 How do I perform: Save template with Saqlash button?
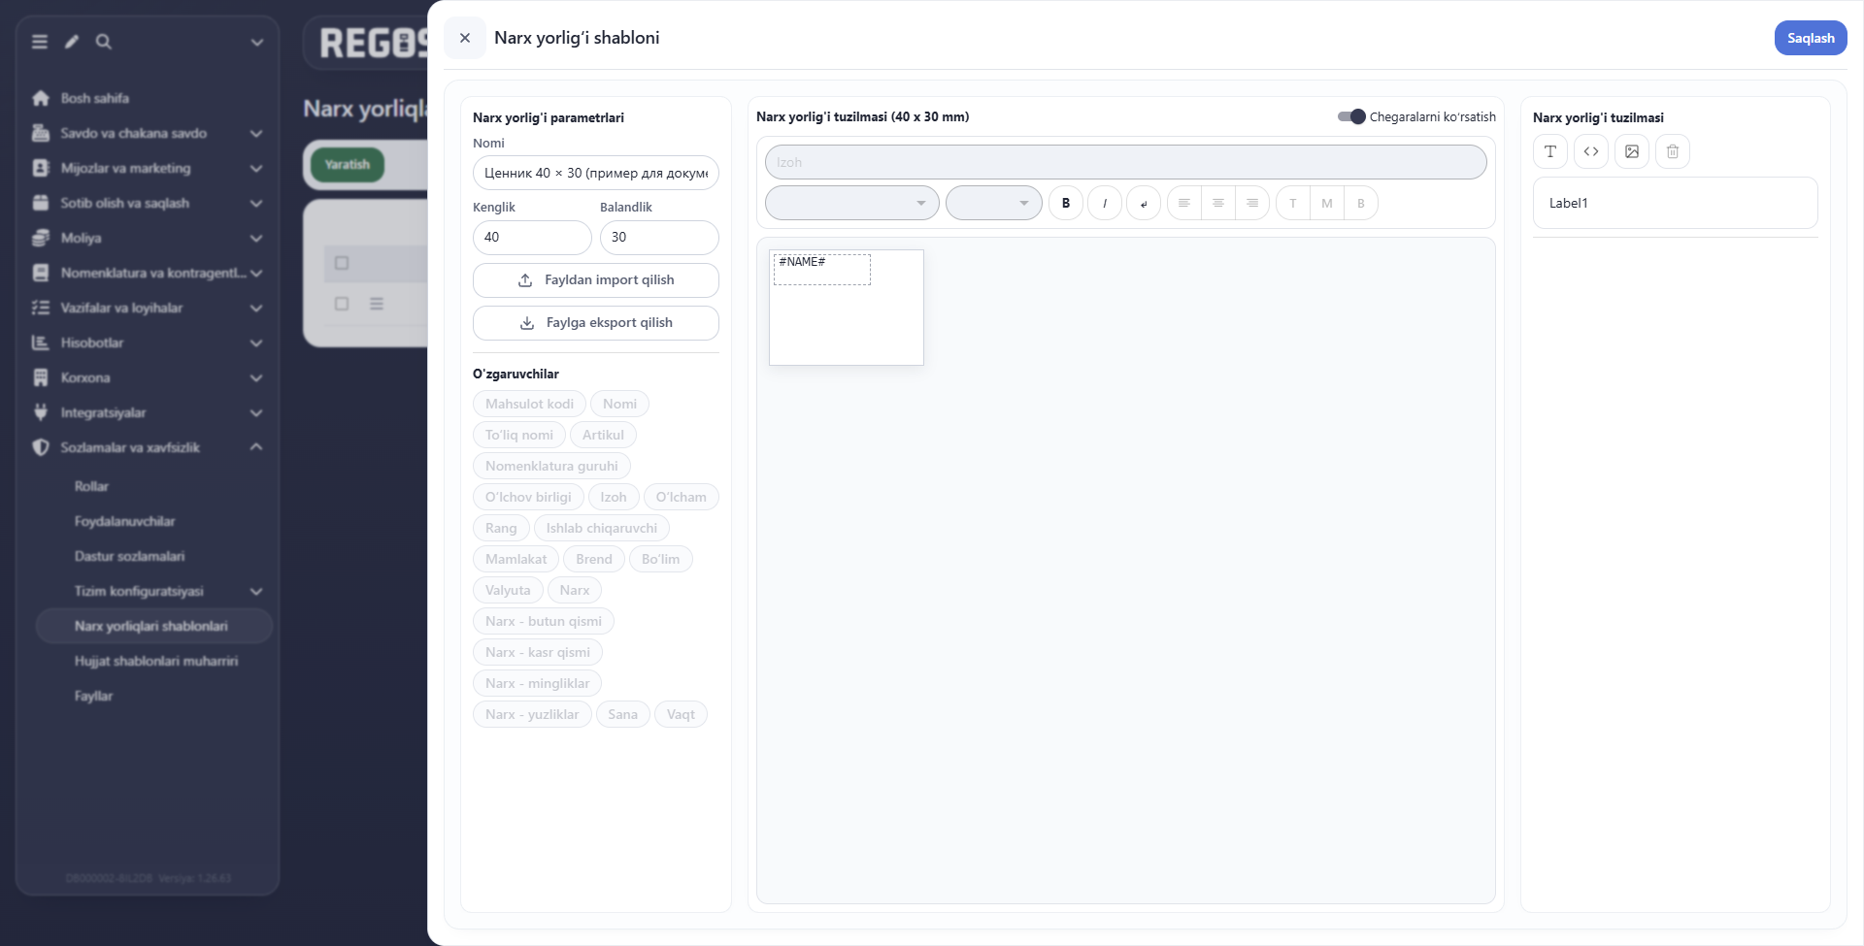point(1811,38)
